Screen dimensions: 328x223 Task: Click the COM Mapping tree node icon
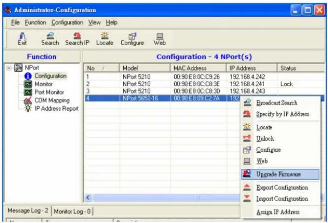(x=27, y=100)
